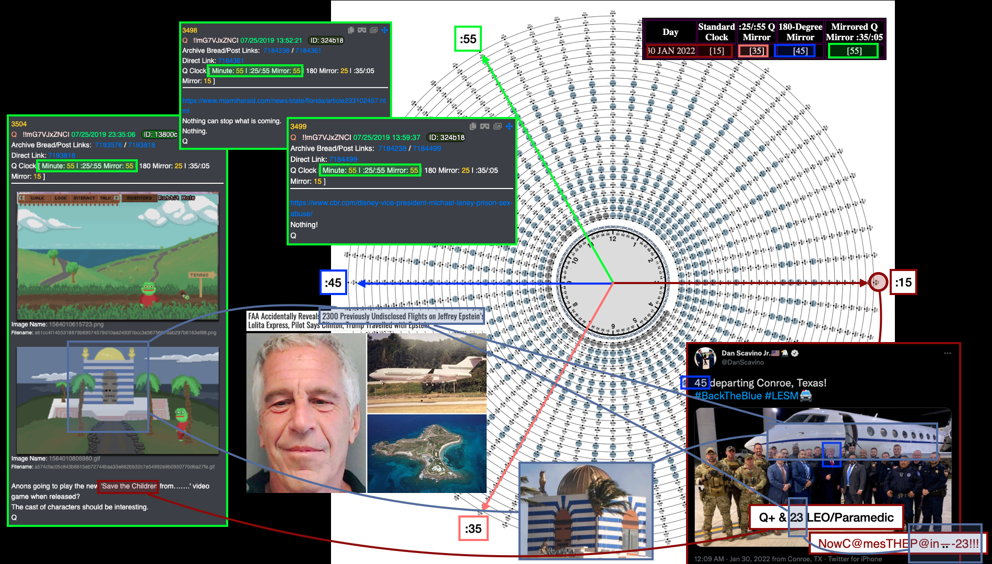Open archive post link 7193818 in post 3504

coord(141,145)
